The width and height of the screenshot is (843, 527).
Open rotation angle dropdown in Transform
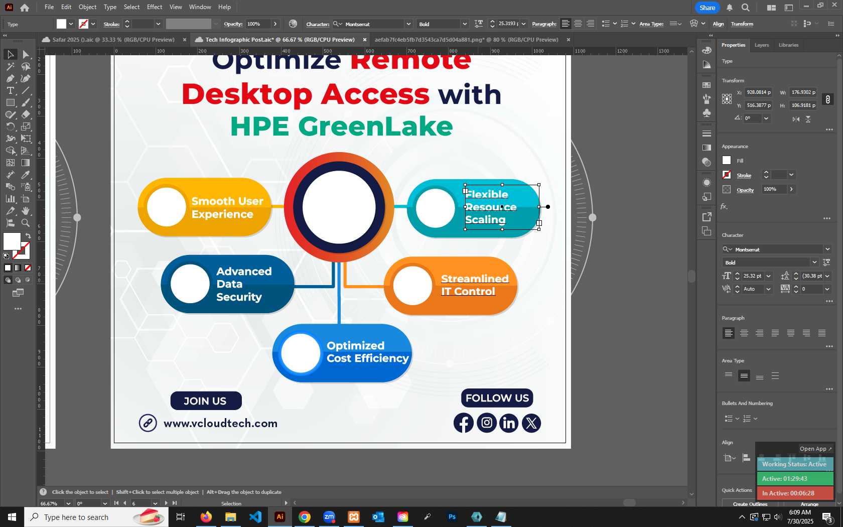(x=766, y=118)
